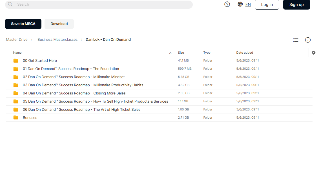Select 02 Success Roadmap - Millionaire Mindset name
Screen dimensions: 319x174
(74, 77)
